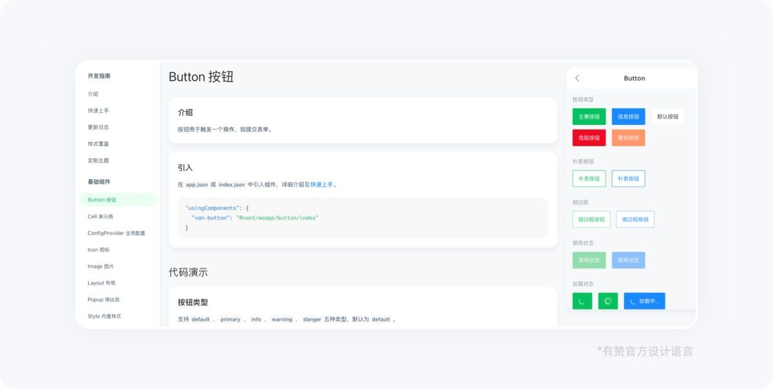This screenshot has width=773, height=389.
Task: Click the 介绍 card heading
Action: tap(186, 113)
